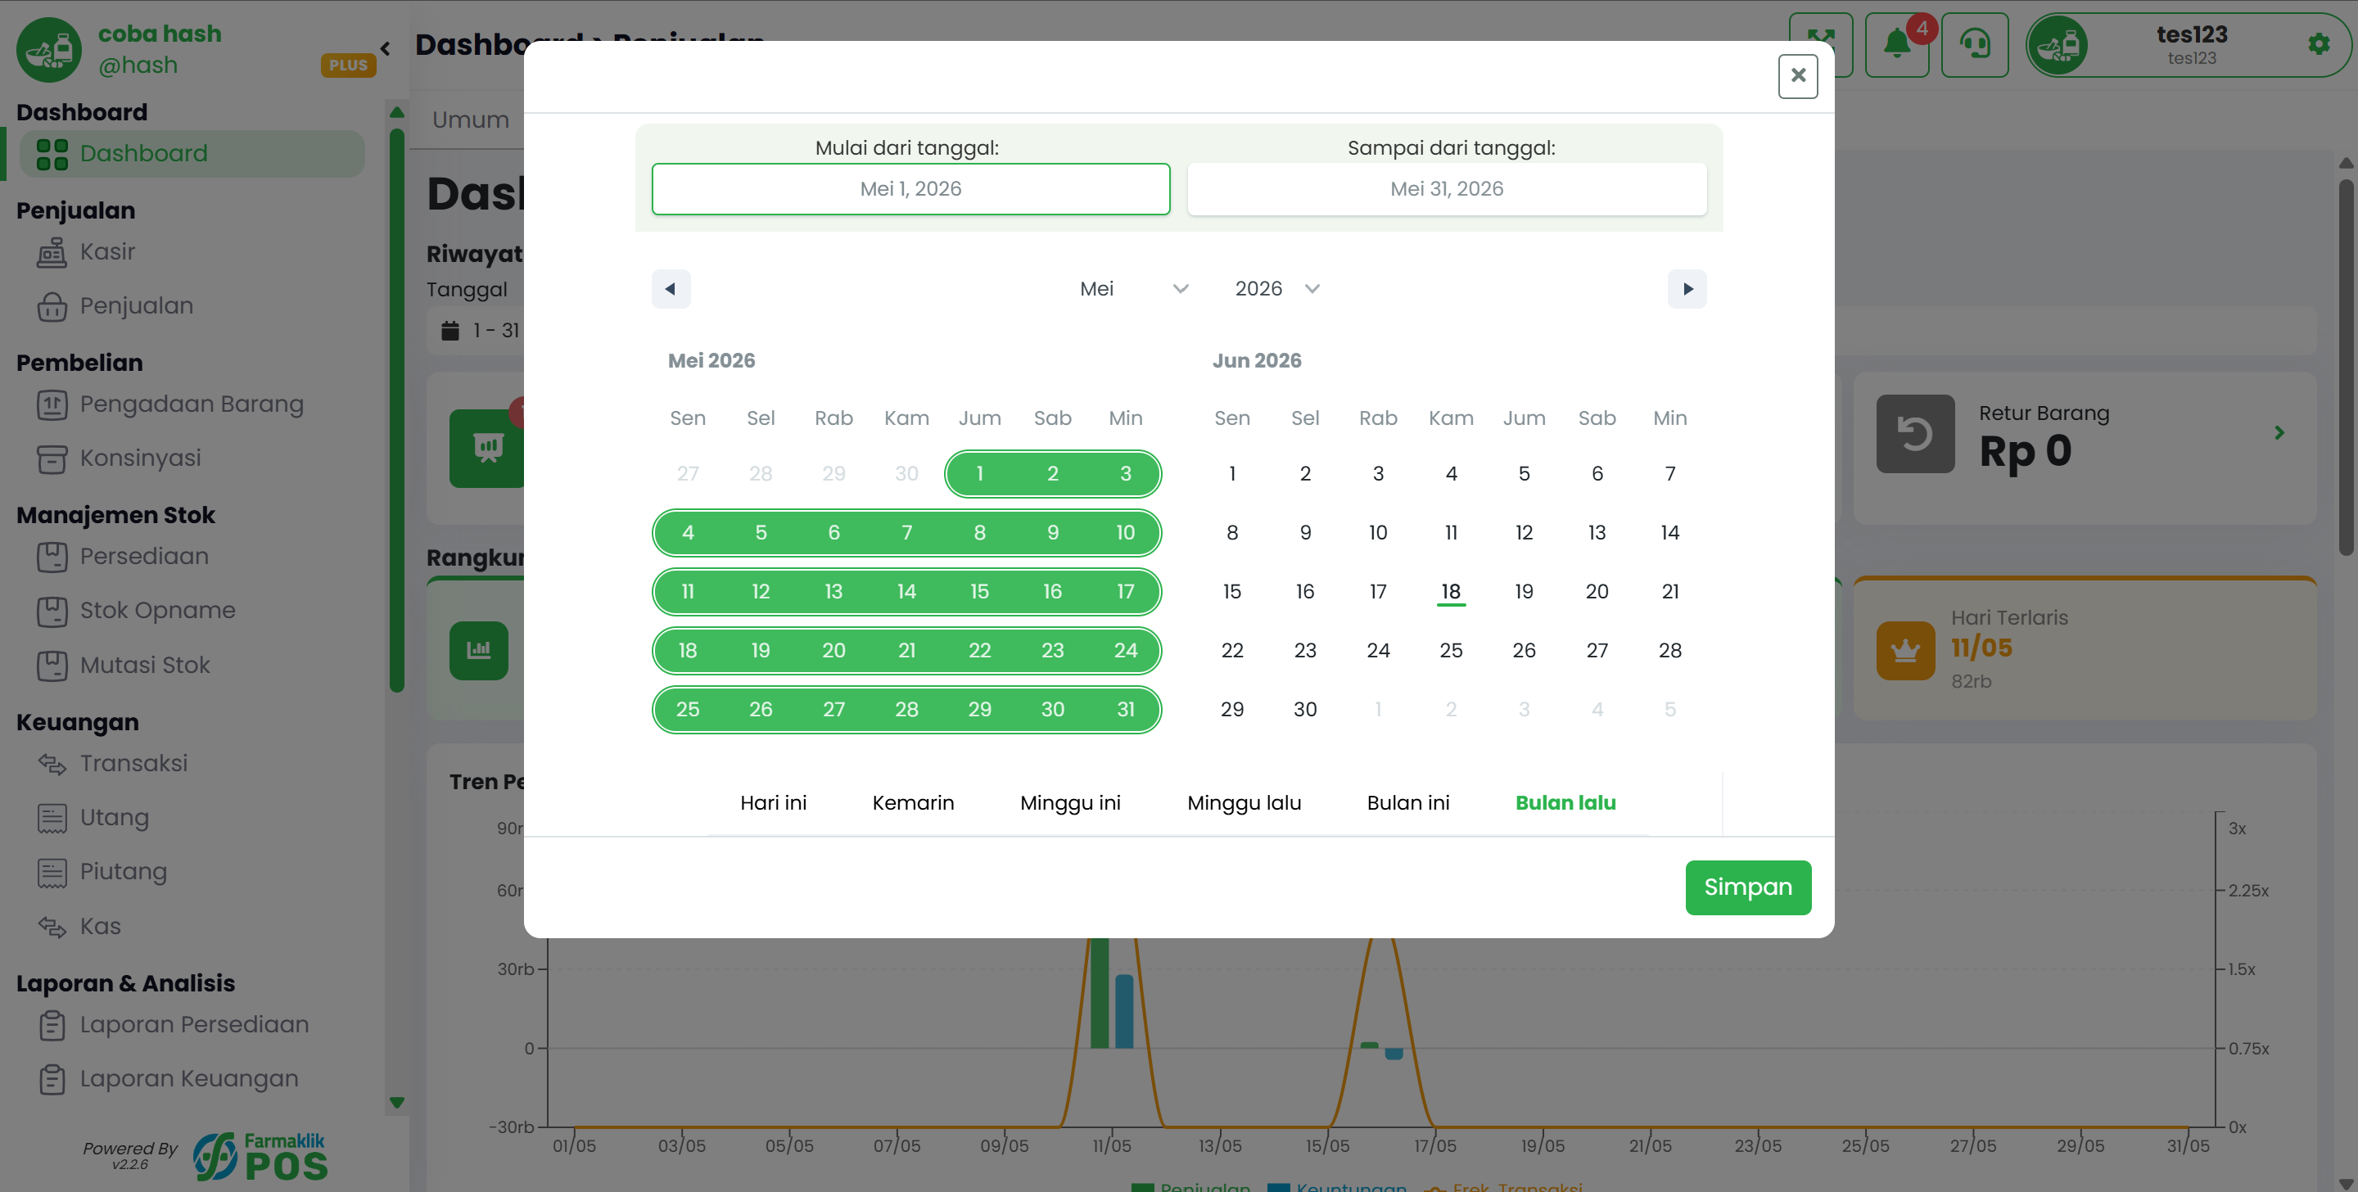Select the Minggu lalu preset
The width and height of the screenshot is (2358, 1192).
[x=1244, y=803]
